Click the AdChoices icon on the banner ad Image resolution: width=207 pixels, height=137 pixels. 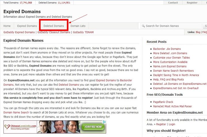tap(104, 122)
